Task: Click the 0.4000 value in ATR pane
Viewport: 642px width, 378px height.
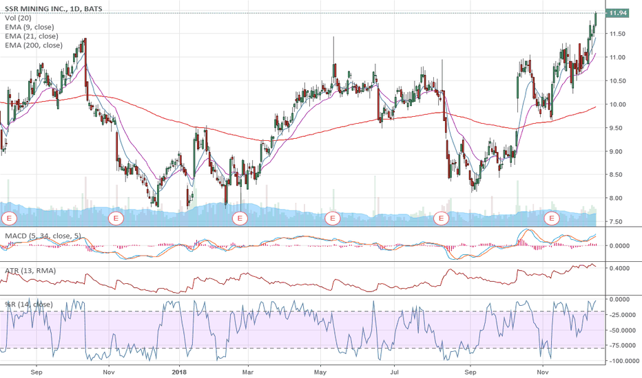Action: click(x=619, y=268)
